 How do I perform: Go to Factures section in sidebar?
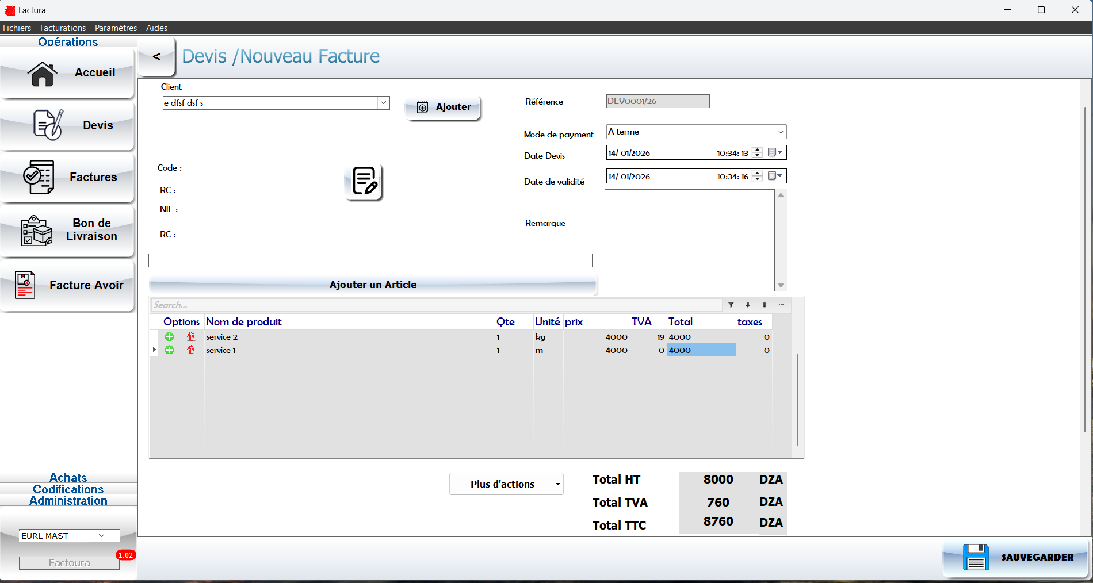pos(68,177)
